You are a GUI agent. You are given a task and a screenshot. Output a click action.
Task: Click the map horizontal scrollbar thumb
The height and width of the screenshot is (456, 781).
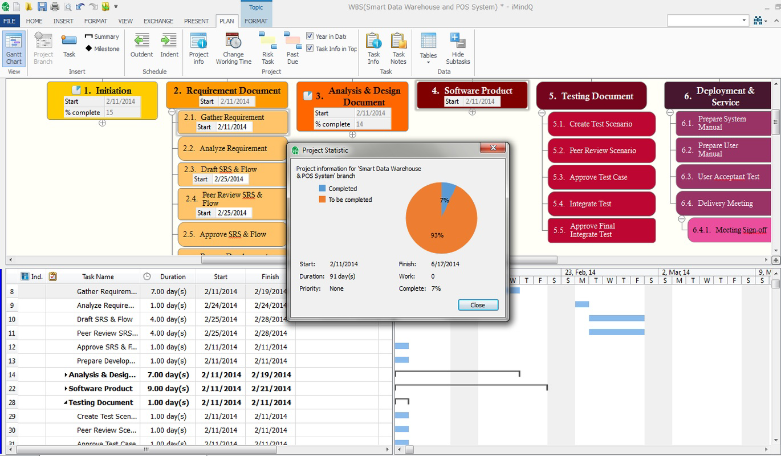click(x=379, y=260)
